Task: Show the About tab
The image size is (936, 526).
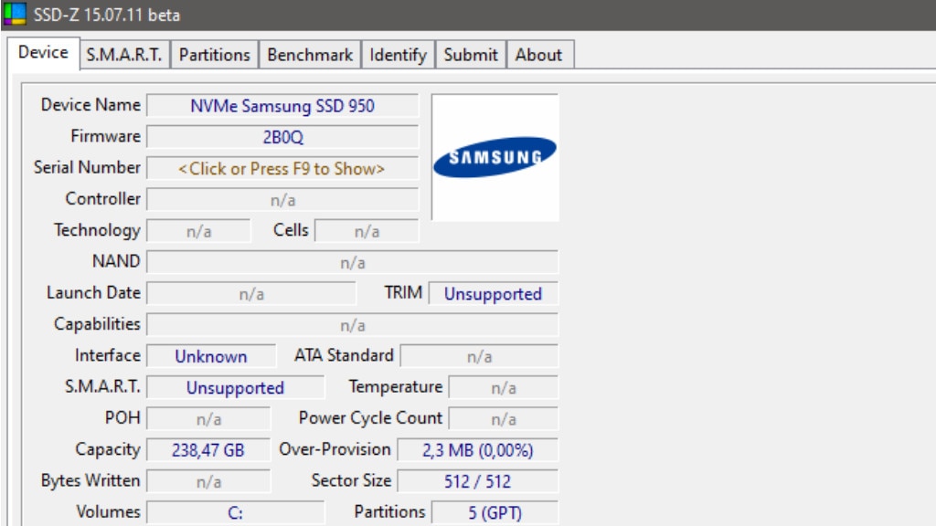Action: tap(539, 55)
